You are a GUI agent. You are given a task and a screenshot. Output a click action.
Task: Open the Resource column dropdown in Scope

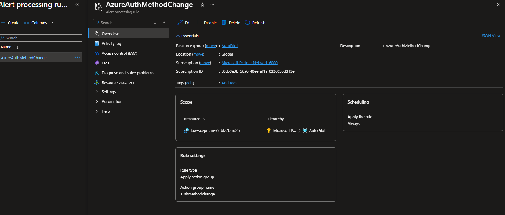tap(204, 119)
